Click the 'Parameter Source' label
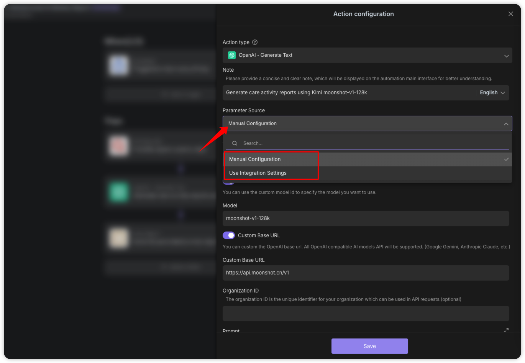525x363 pixels. [x=244, y=110]
